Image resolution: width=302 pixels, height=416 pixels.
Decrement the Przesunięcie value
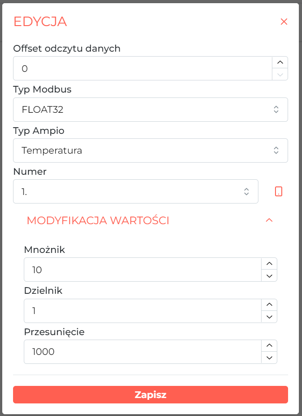click(269, 358)
